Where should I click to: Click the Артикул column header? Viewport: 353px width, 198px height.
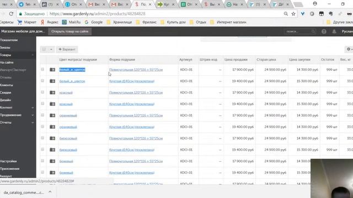[x=186, y=59]
